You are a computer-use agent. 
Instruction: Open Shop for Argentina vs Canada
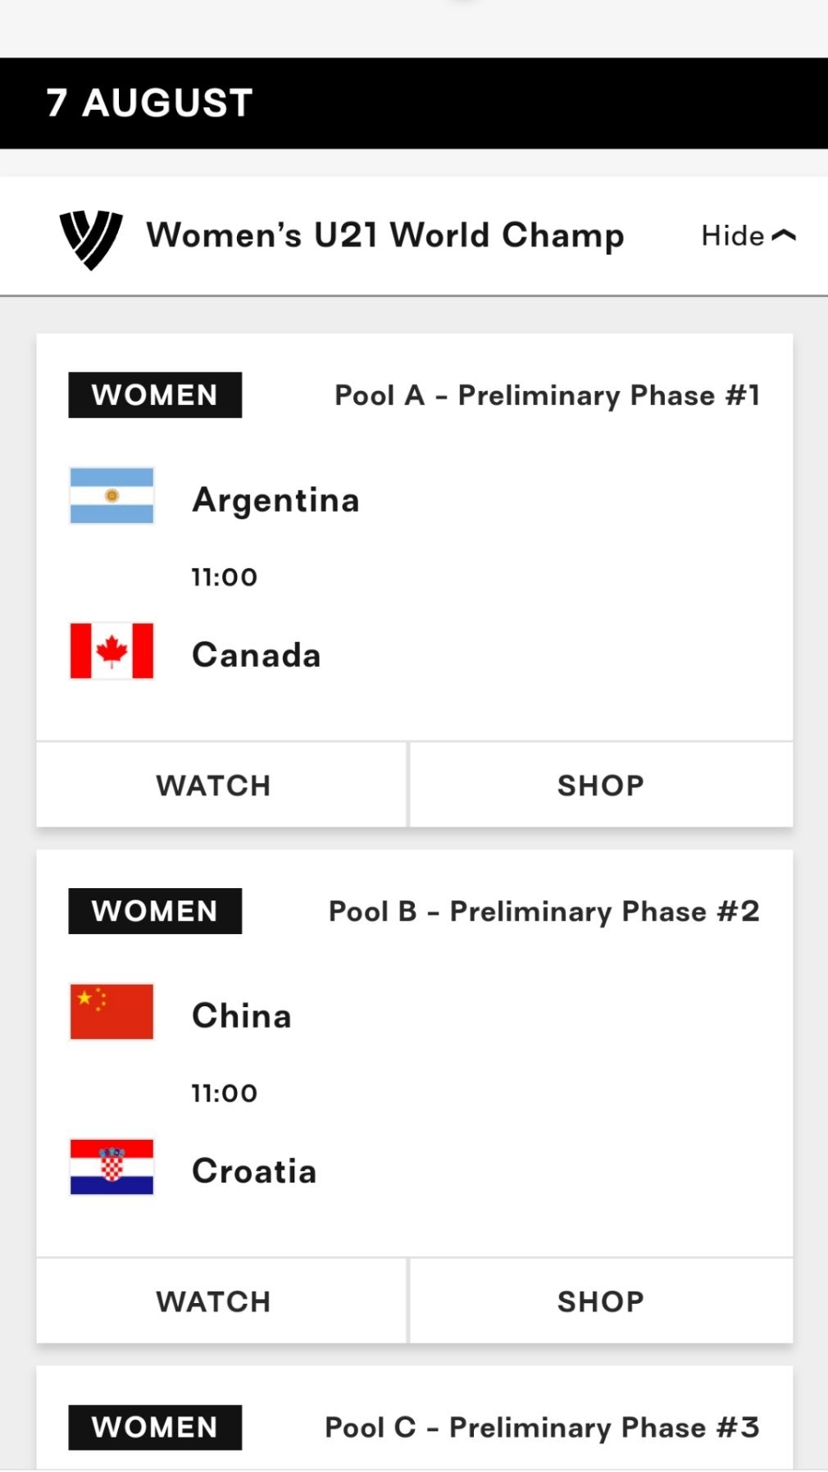click(601, 785)
